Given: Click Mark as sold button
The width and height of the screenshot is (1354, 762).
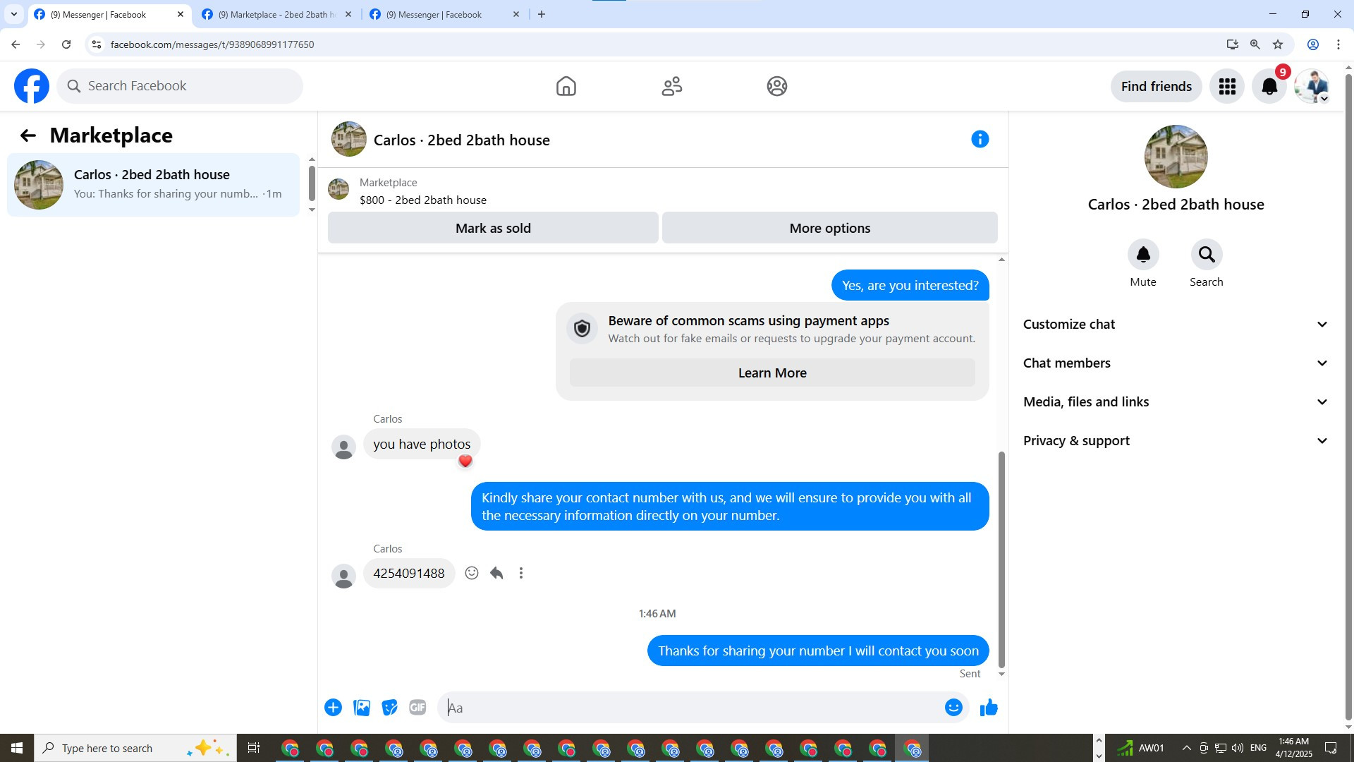Looking at the screenshot, I should 493,228.
